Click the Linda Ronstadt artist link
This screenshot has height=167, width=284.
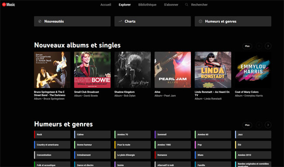tap(213, 99)
